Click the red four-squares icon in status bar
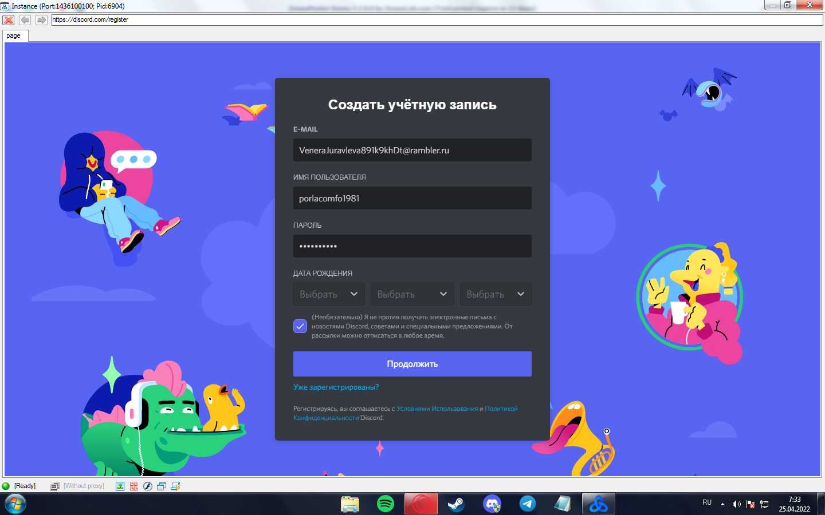The height and width of the screenshot is (515, 825). 133,486
